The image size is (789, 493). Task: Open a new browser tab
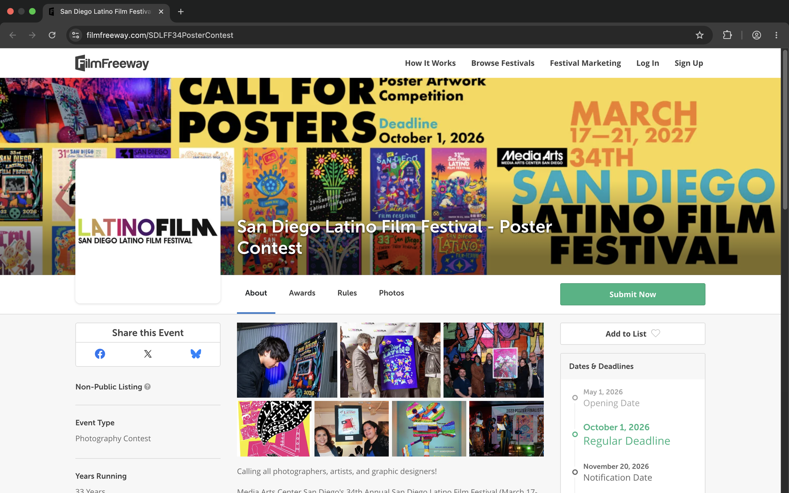click(181, 12)
